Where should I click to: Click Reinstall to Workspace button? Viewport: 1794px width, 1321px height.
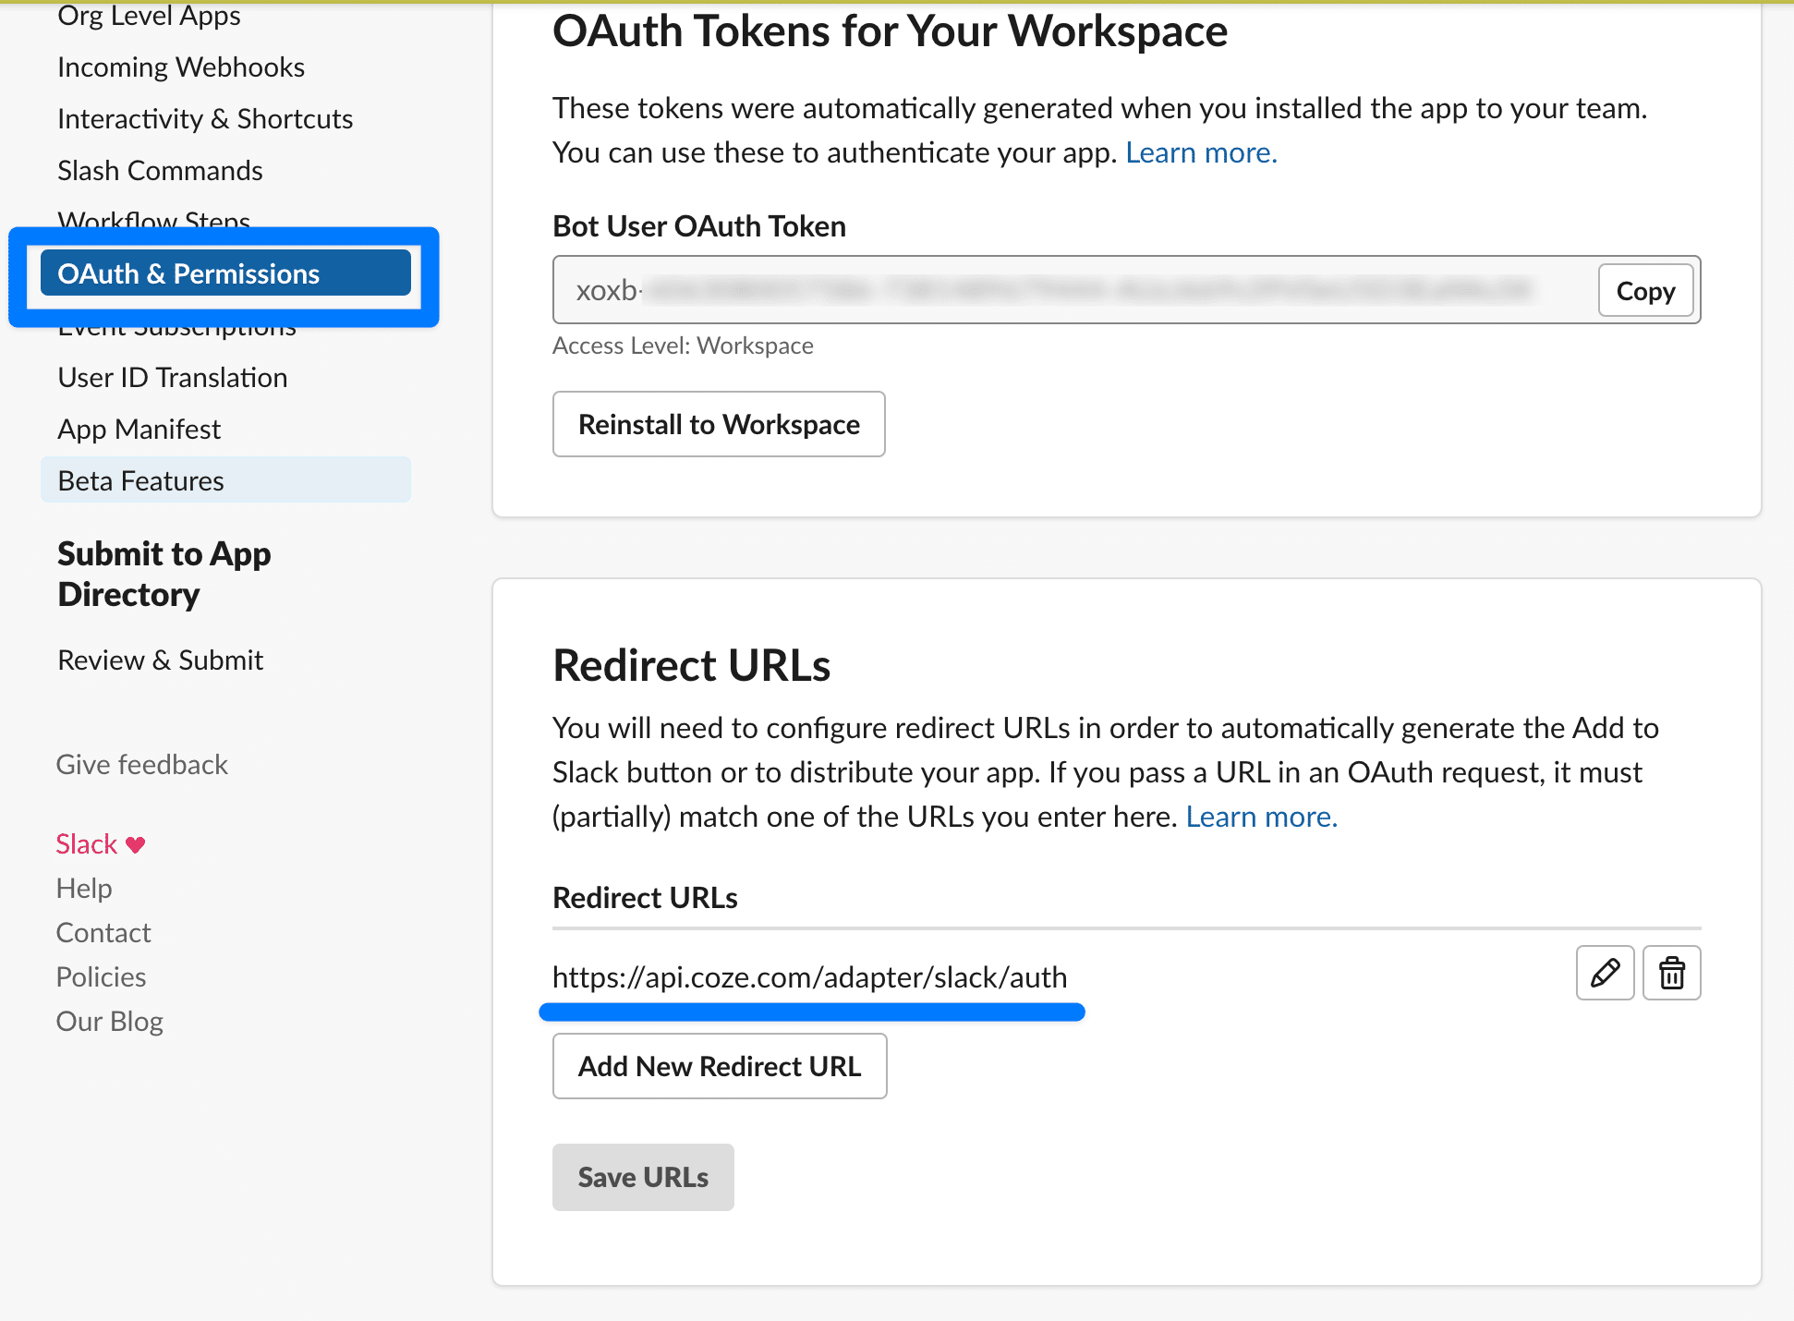click(x=719, y=424)
